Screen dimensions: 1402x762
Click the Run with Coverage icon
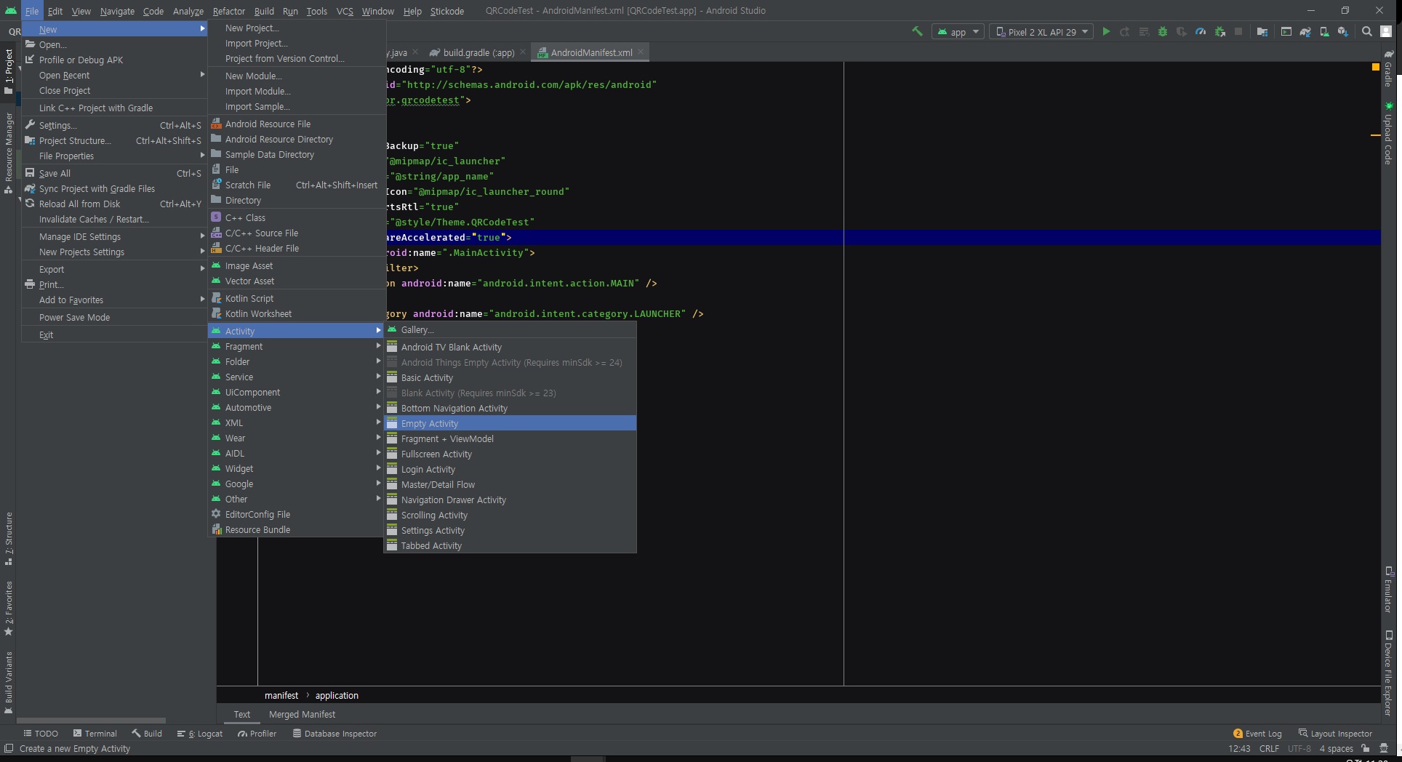[1182, 31]
